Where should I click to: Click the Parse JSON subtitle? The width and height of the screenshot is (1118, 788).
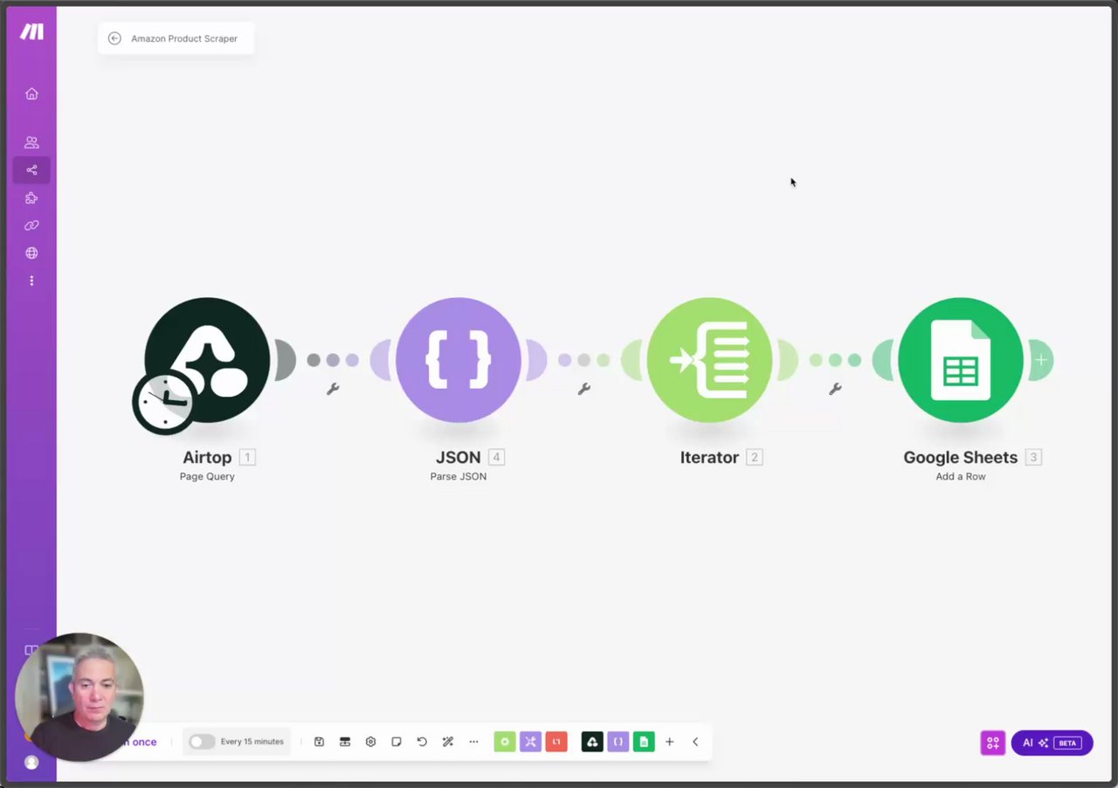point(459,477)
